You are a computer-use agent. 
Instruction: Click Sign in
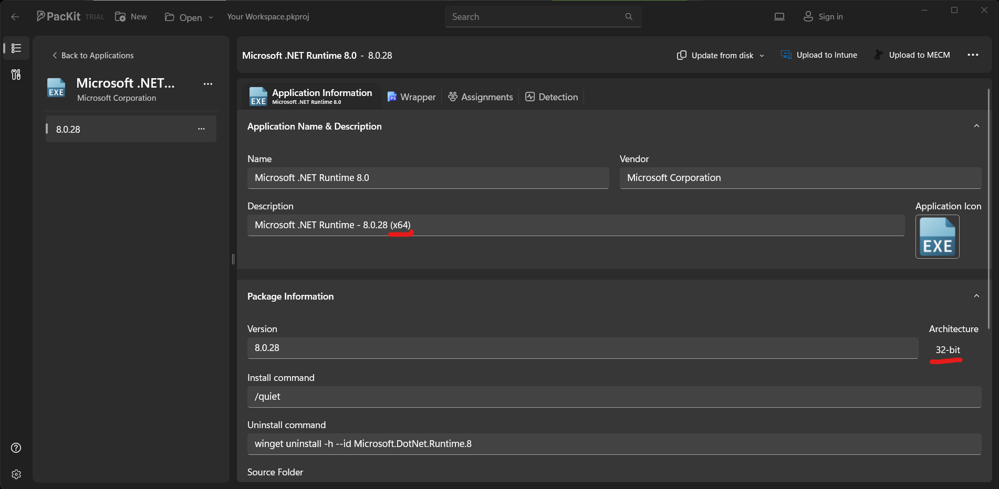[x=823, y=17]
